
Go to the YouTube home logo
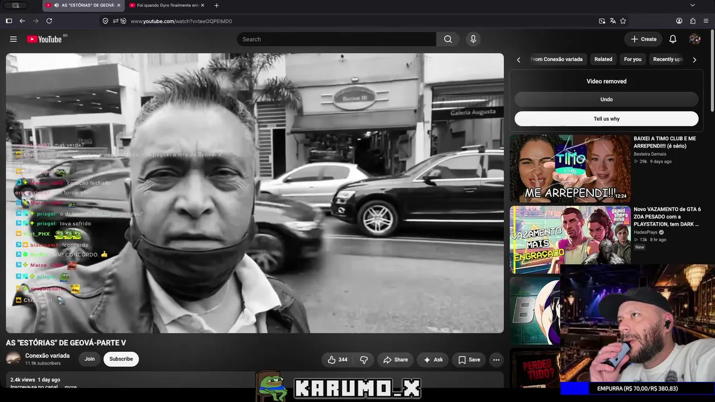click(x=44, y=39)
